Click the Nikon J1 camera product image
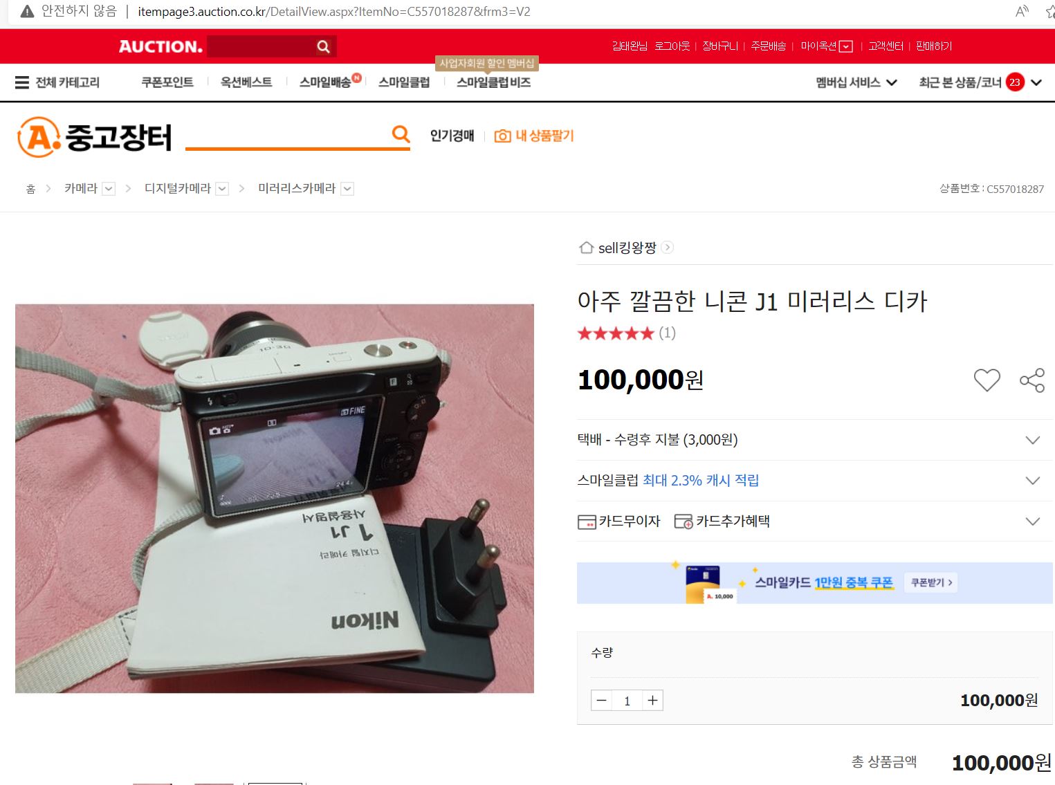 click(x=275, y=498)
